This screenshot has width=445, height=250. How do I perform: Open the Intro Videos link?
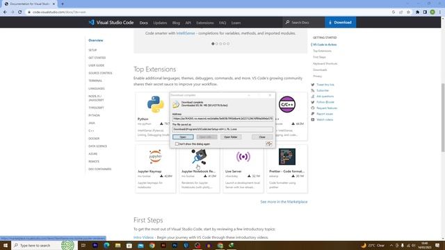point(143,237)
